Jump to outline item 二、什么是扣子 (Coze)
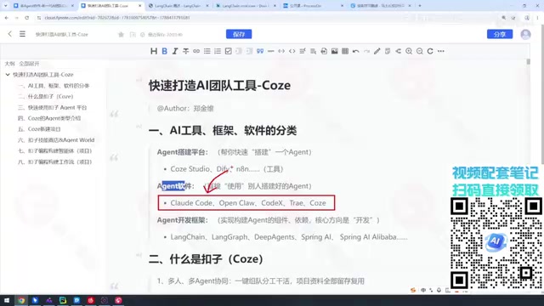The height and width of the screenshot is (306, 544). click(x=46, y=96)
